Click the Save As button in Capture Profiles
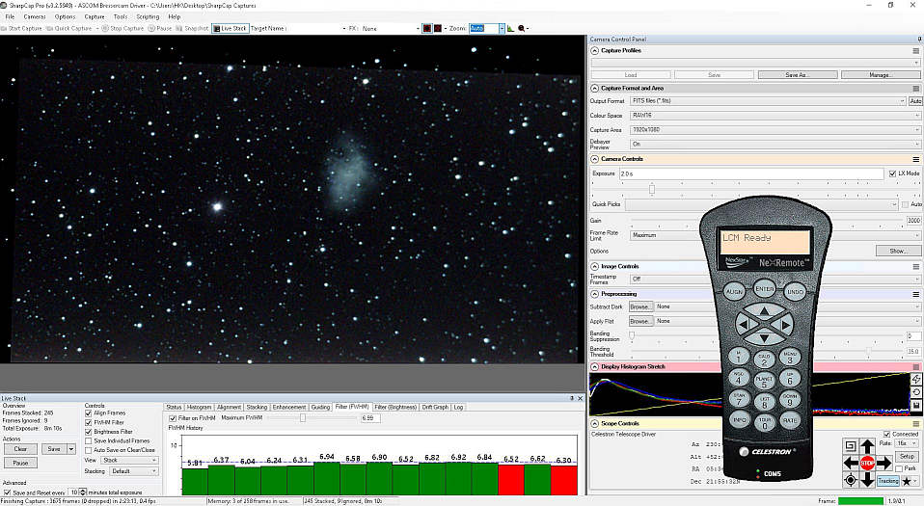Viewport: 924px width, 506px height. [x=798, y=75]
